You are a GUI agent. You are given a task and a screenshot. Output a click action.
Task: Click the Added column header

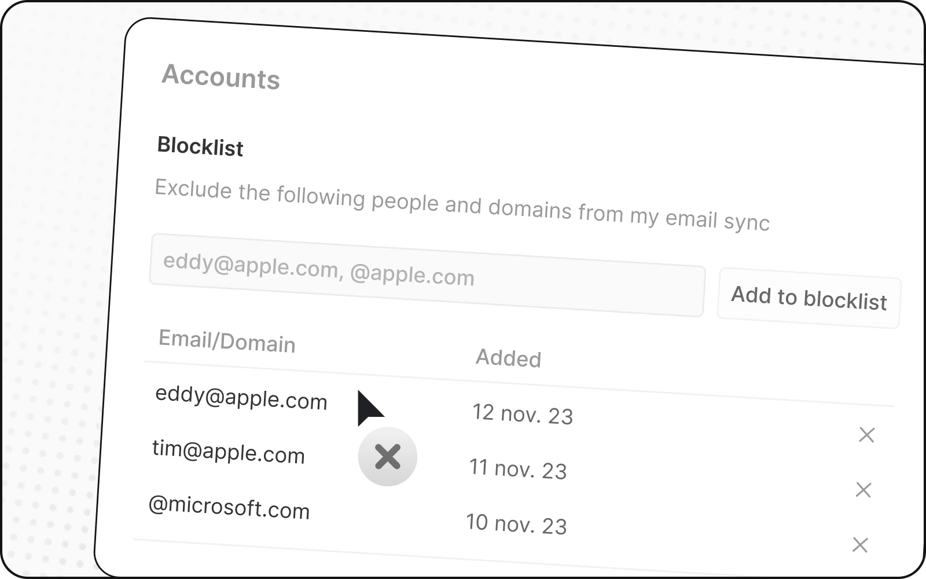point(508,358)
